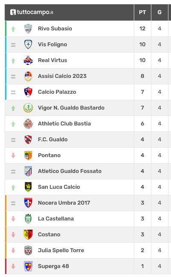Screen dimensions: 171x277
Task: Click red down arrow beside Pontano
Action: tap(13, 155)
